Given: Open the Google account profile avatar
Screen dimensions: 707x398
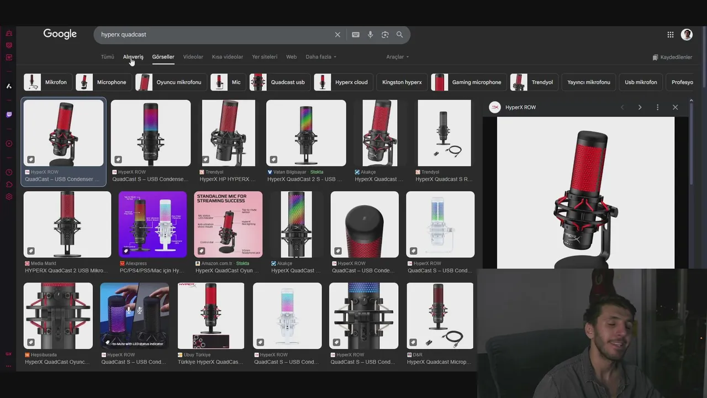Looking at the screenshot, I should pyautogui.click(x=687, y=34).
